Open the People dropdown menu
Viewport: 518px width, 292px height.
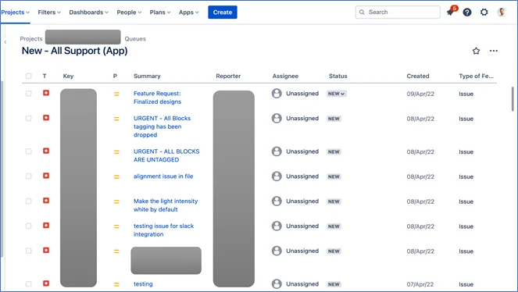tap(129, 12)
